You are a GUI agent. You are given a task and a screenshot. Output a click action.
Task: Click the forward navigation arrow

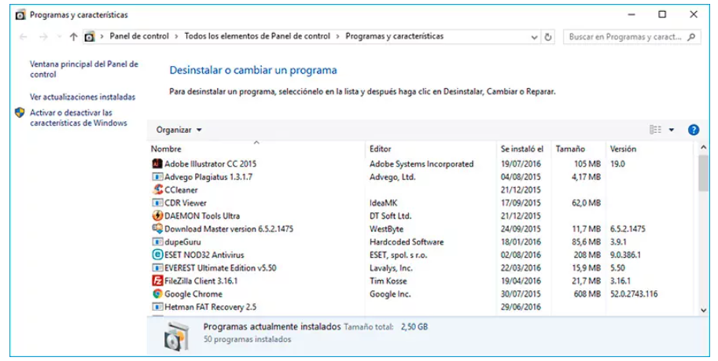coord(43,37)
